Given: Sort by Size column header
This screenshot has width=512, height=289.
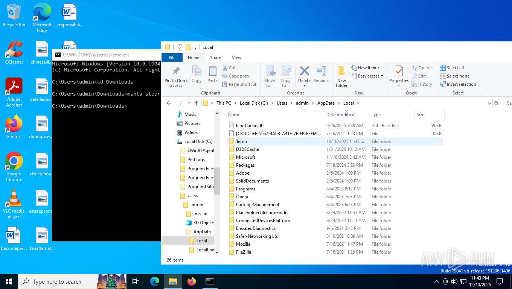Looking at the screenshot, I should [x=429, y=115].
